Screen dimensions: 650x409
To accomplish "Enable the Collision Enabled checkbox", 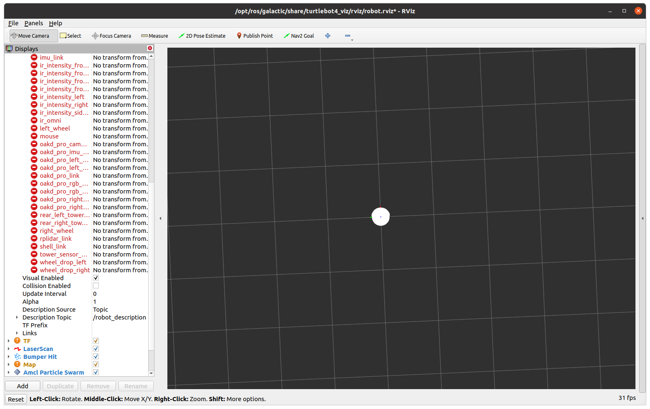I will click(x=96, y=286).
